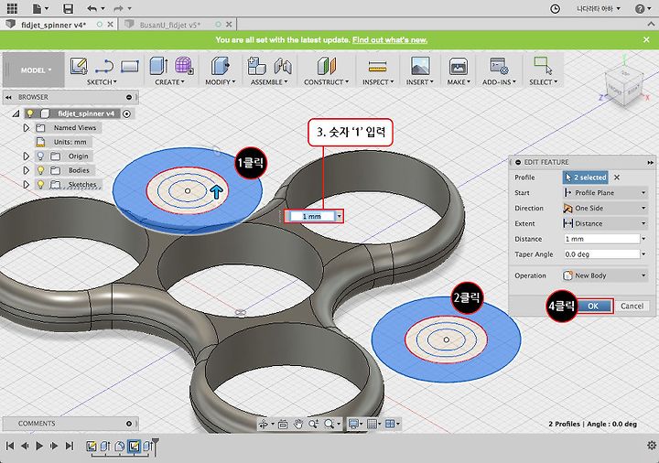Viewport: 659px width, 463px height.
Task: Expand the Bodies folder
Action: coord(26,170)
